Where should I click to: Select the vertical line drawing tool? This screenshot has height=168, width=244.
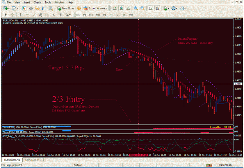click(x=20, y=15)
